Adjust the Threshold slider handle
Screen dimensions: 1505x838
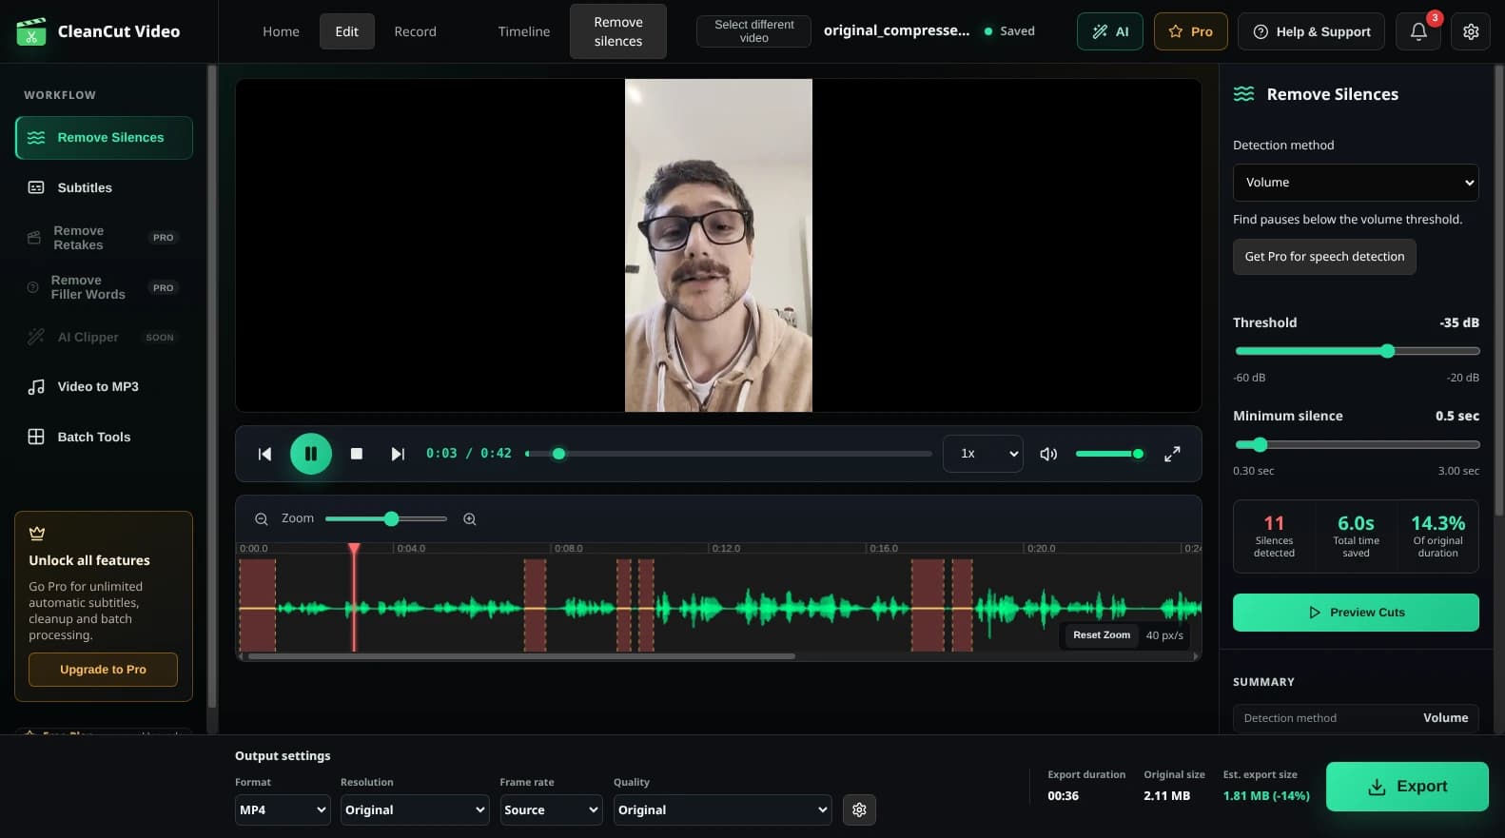[1387, 351]
